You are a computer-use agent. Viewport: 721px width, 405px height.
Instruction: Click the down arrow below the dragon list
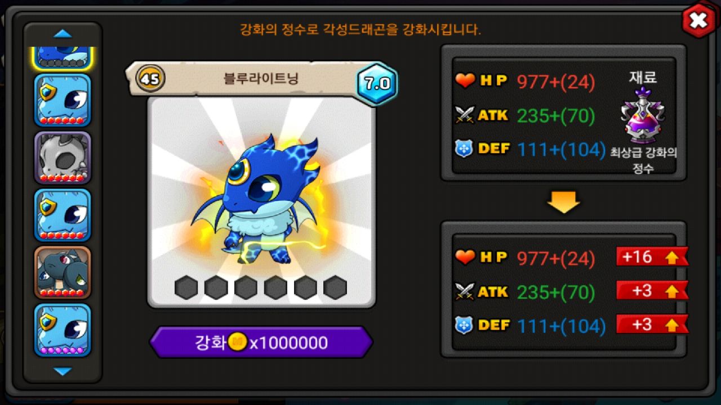(x=63, y=371)
